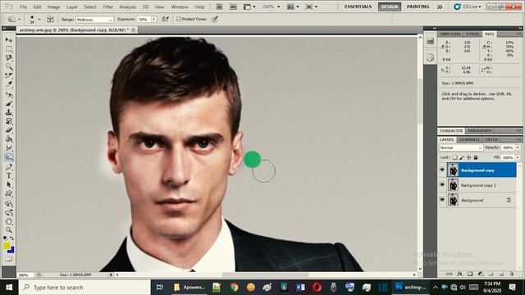Create a new layer

tap(501, 274)
